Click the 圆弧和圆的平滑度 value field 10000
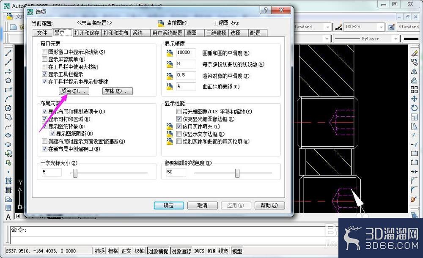The height and width of the screenshot is (258, 423). click(186, 52)
